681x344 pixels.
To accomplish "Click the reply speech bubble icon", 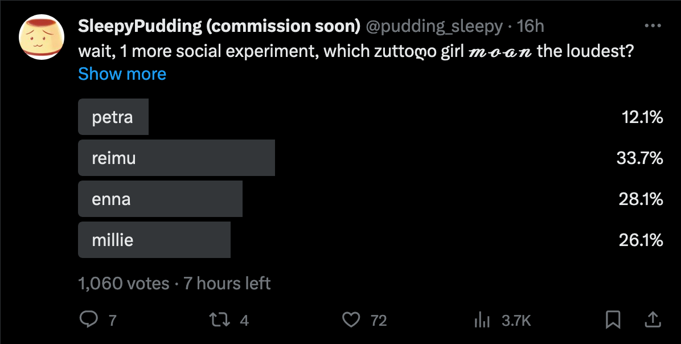I will click(x=88, y=320).
